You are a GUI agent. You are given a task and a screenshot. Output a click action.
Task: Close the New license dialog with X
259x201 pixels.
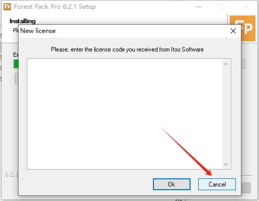coord(233,31)
